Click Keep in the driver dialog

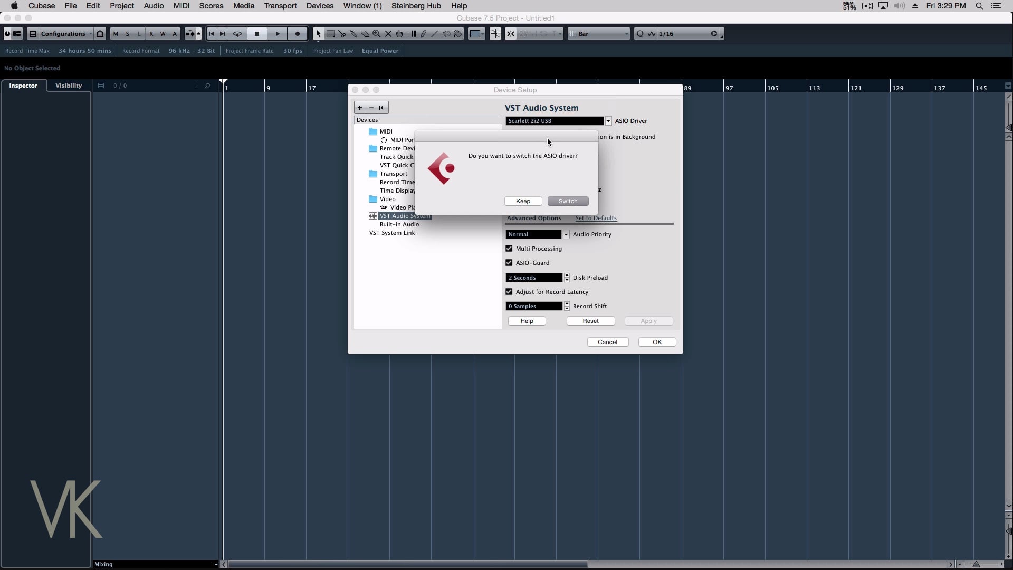523,201
